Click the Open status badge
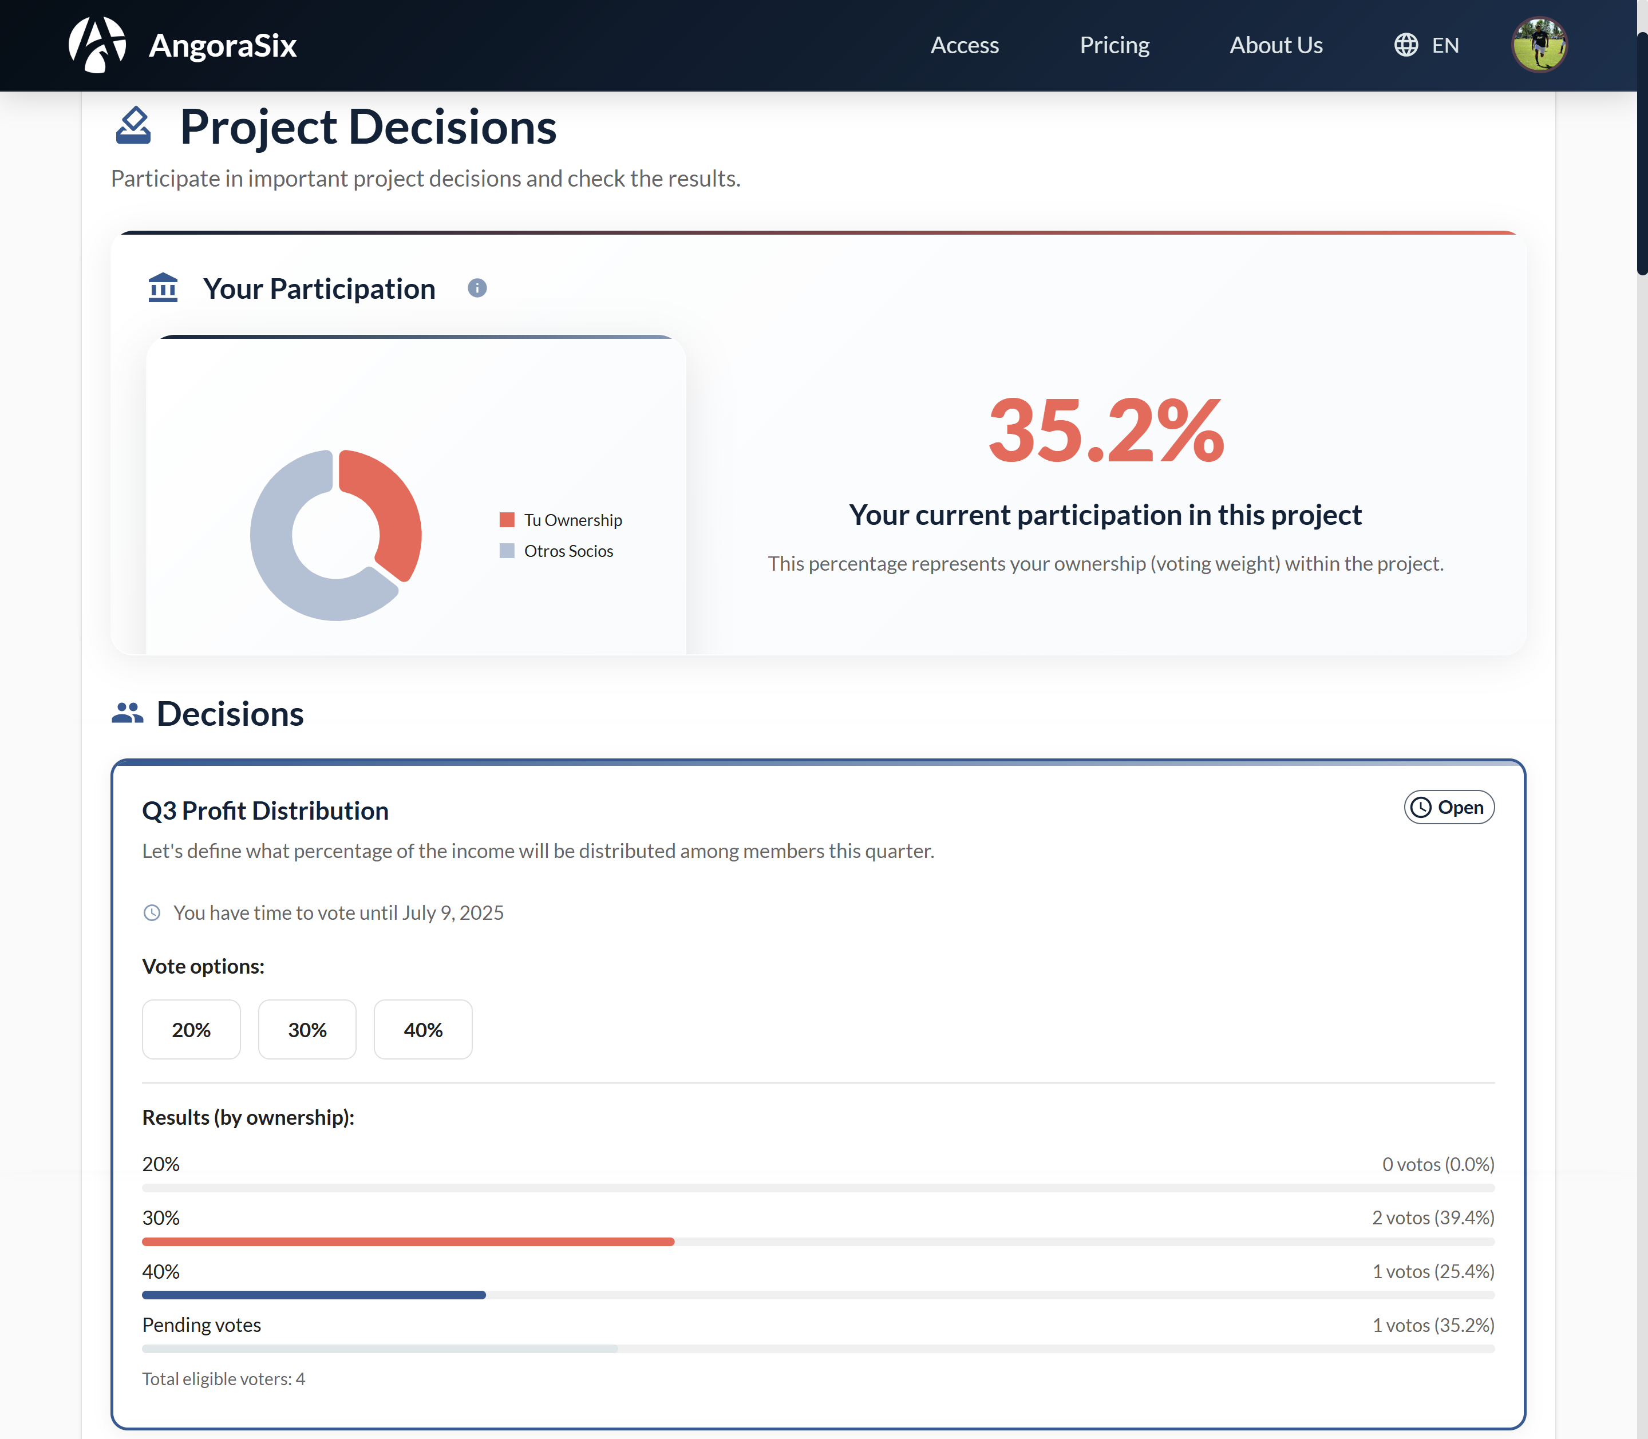The height and width of the screenshot is (1439, 1648). (x=1448, y=807)
